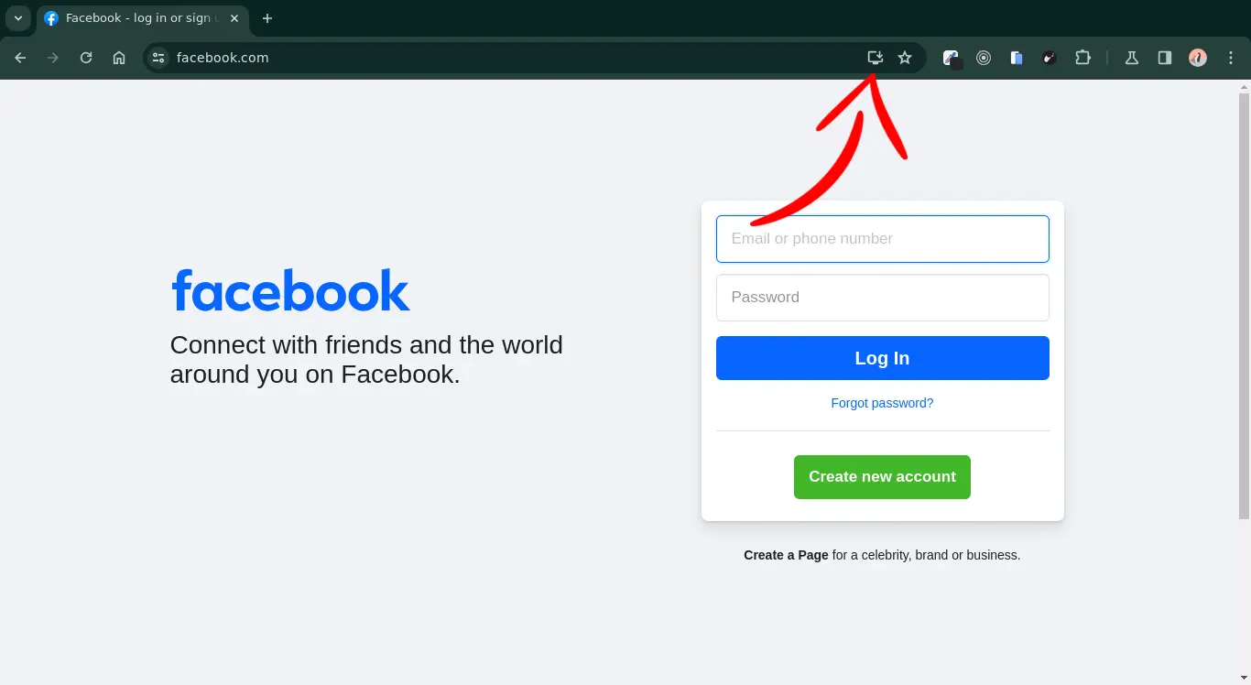The image size is (1251, 685).
Task: Click the browser back arrow
Action: 20,58
